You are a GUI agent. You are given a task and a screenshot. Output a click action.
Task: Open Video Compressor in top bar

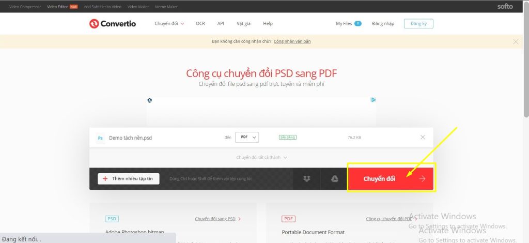(25, 7)
